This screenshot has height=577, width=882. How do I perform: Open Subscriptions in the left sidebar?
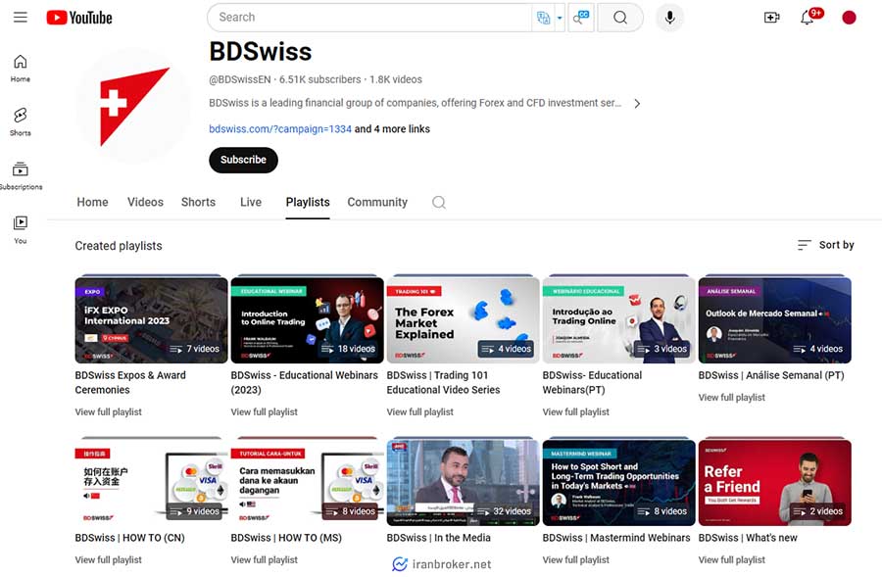[21, 175]
